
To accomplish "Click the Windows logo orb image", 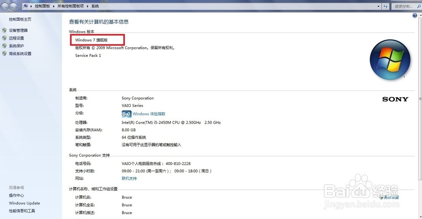I will [x=390, y=60].
